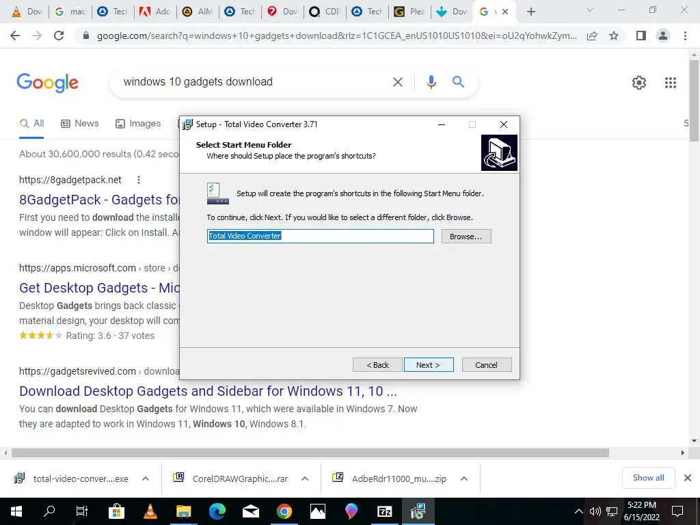700x525 pixels.
Task: Click Browse to choose Start Menu folder
Action: click(466, 236)
